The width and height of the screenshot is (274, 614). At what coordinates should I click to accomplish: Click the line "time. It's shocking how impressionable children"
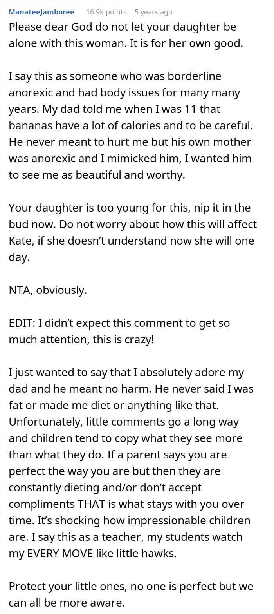click(129, 520)
